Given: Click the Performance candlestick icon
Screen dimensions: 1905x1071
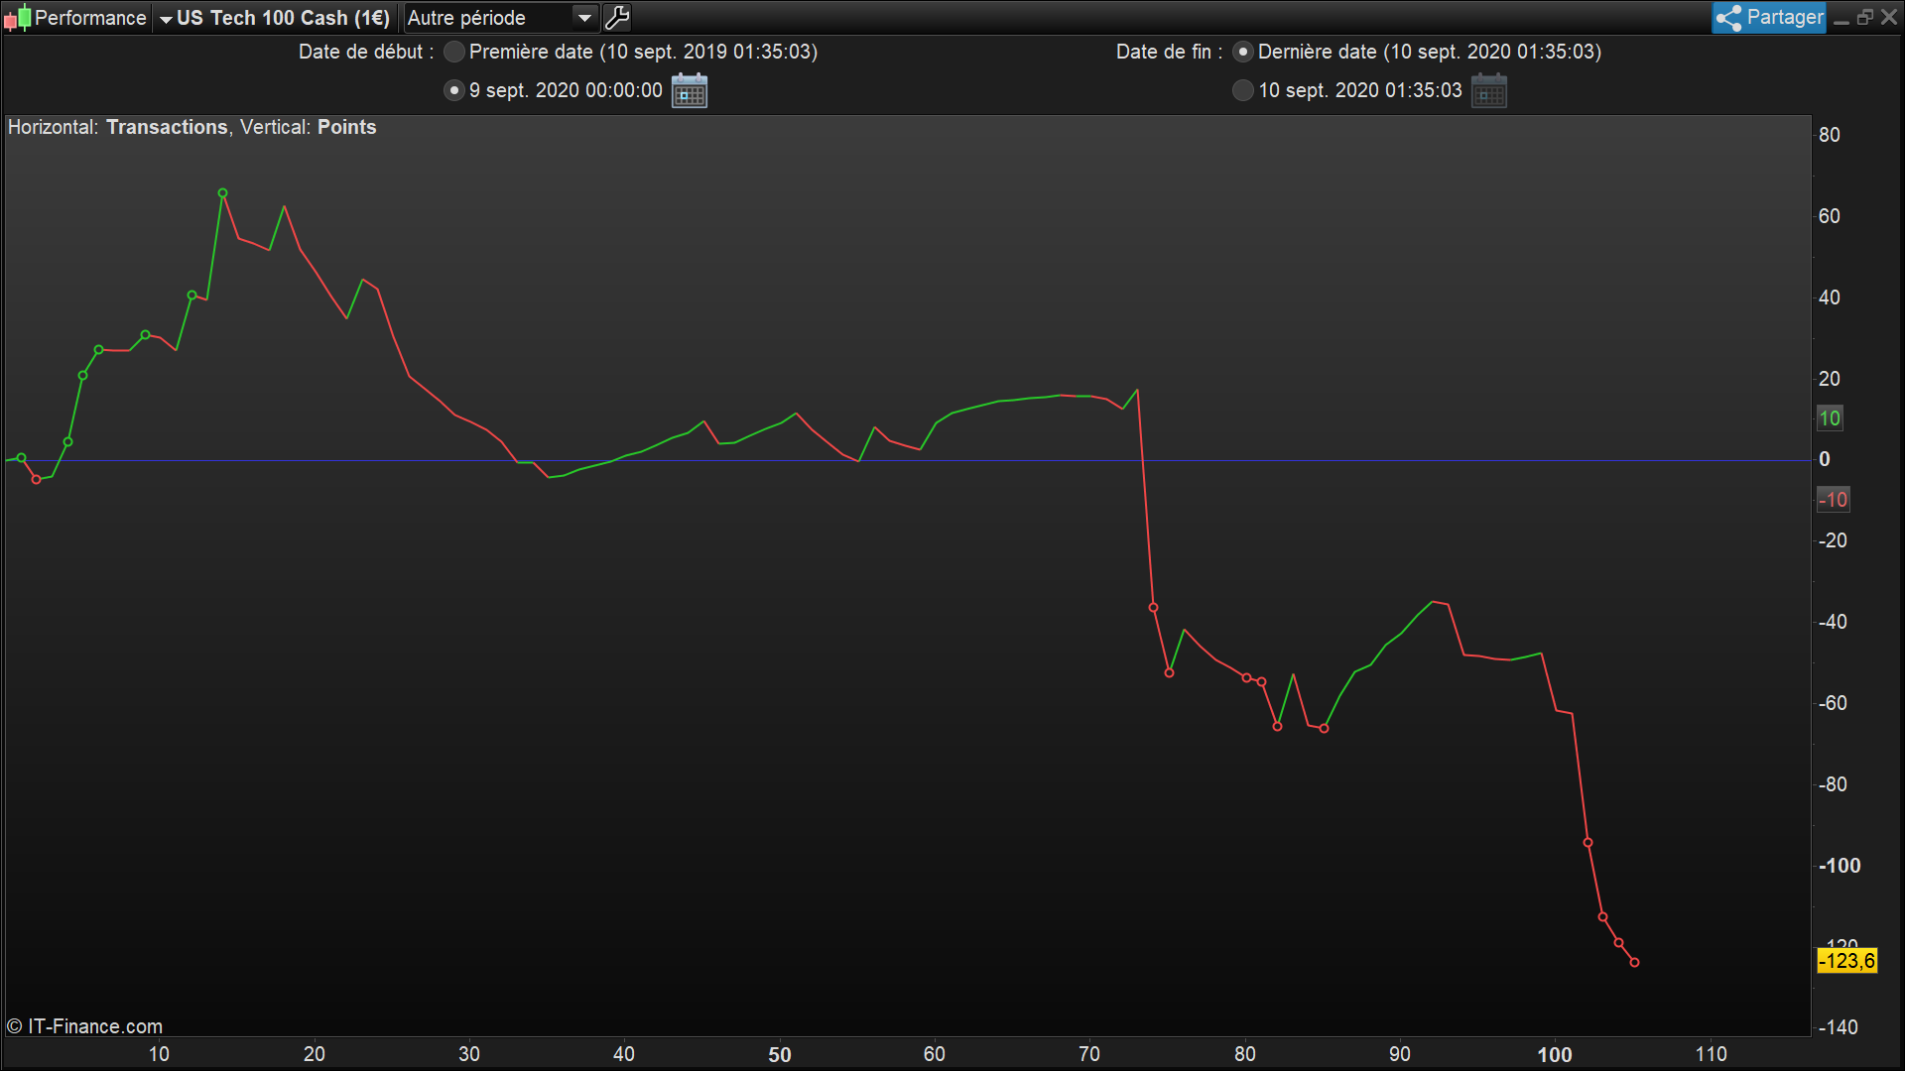Looking at the screenshot, I should pyautogui.click(x=17, y=18).
